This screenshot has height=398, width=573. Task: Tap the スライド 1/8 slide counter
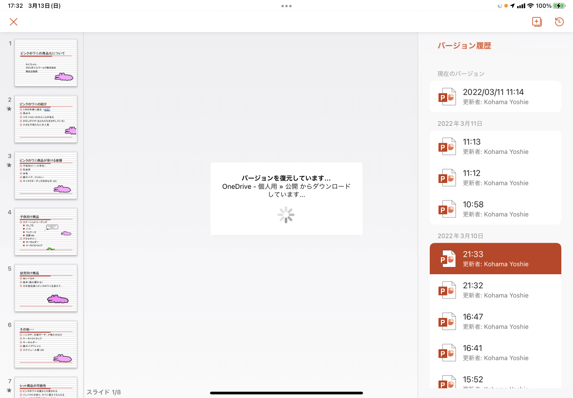coord(103,392)
